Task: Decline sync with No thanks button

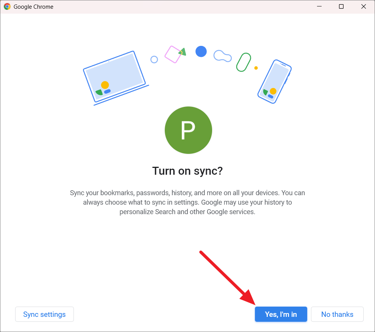Action: coord(337,314)
